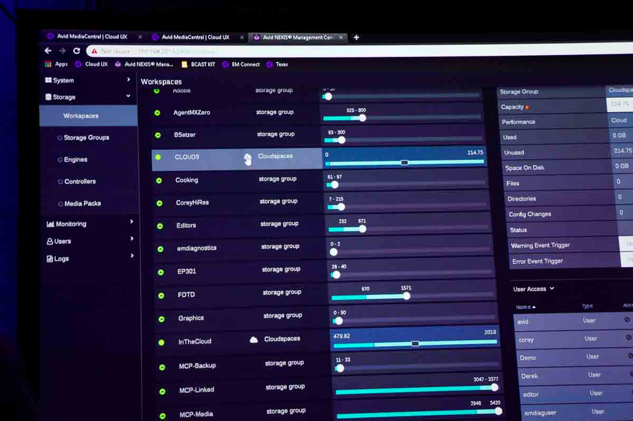This screenshot has width=633, height=421.
Task: Open Media Packs in the sidebar
Action: coord(82,203)
